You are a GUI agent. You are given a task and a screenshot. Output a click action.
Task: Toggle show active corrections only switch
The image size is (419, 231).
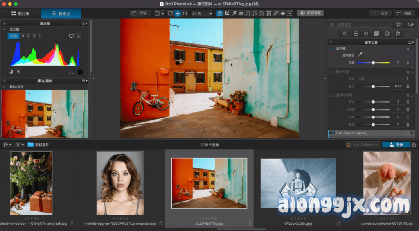click(410, 25)
